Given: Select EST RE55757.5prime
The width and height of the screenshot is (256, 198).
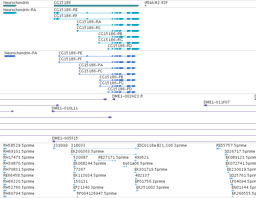Looking at the screenshot, I should (x=231, y=145).
